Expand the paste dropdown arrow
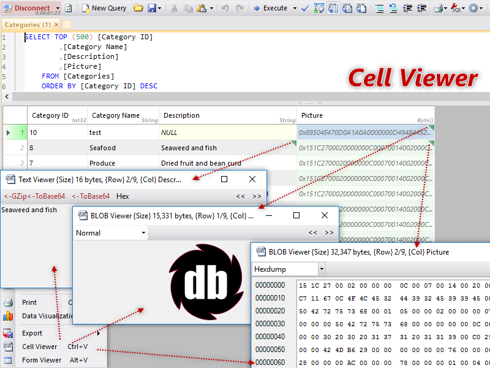This screenshot has width=490, height=368. 211,9
